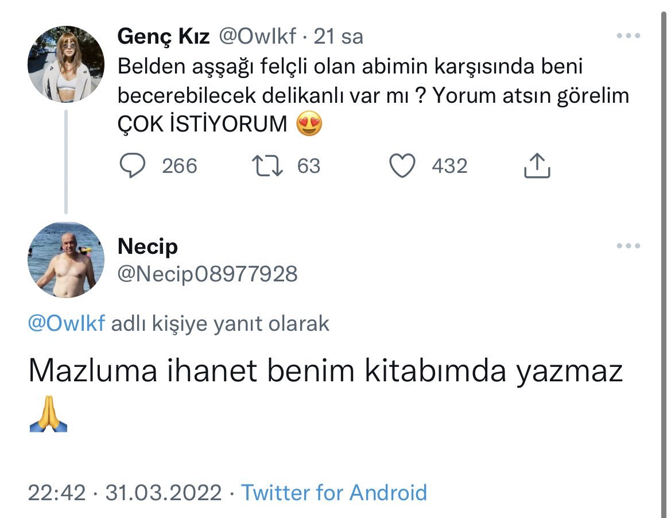
Task: Select the 22:42 · 31.03.2022 timestamp
Action: click(125, 493)
